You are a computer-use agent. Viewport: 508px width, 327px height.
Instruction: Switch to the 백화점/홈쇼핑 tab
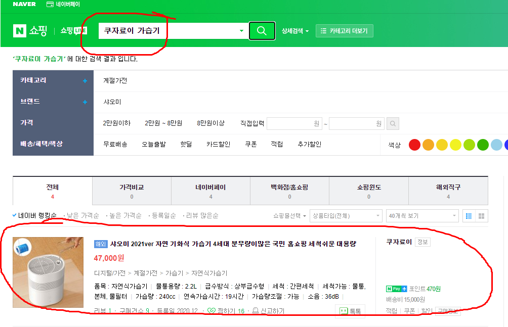pos(289,191)
